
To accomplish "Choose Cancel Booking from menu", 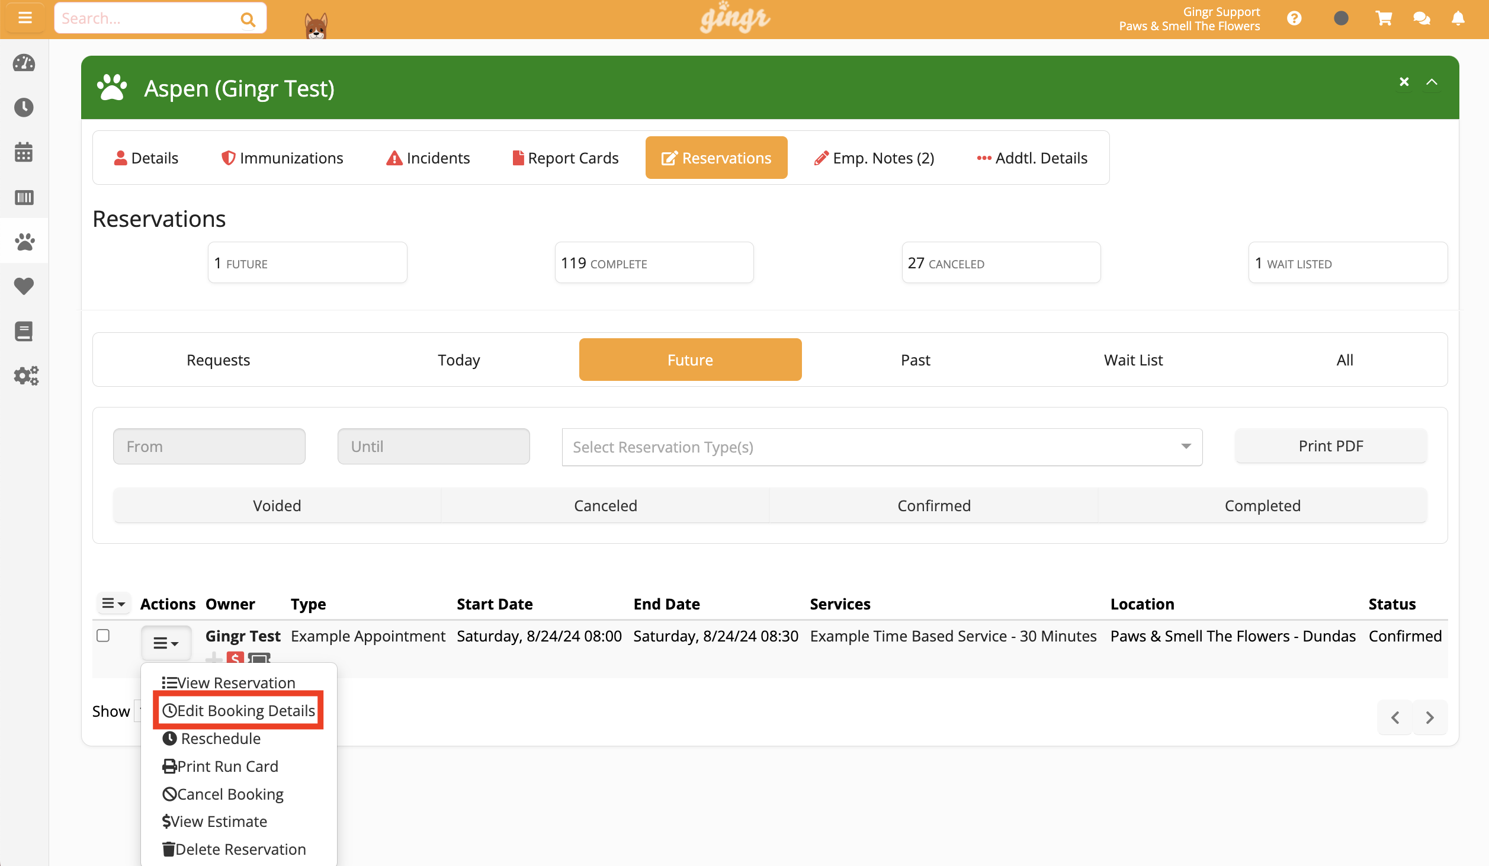I will 223,794.
